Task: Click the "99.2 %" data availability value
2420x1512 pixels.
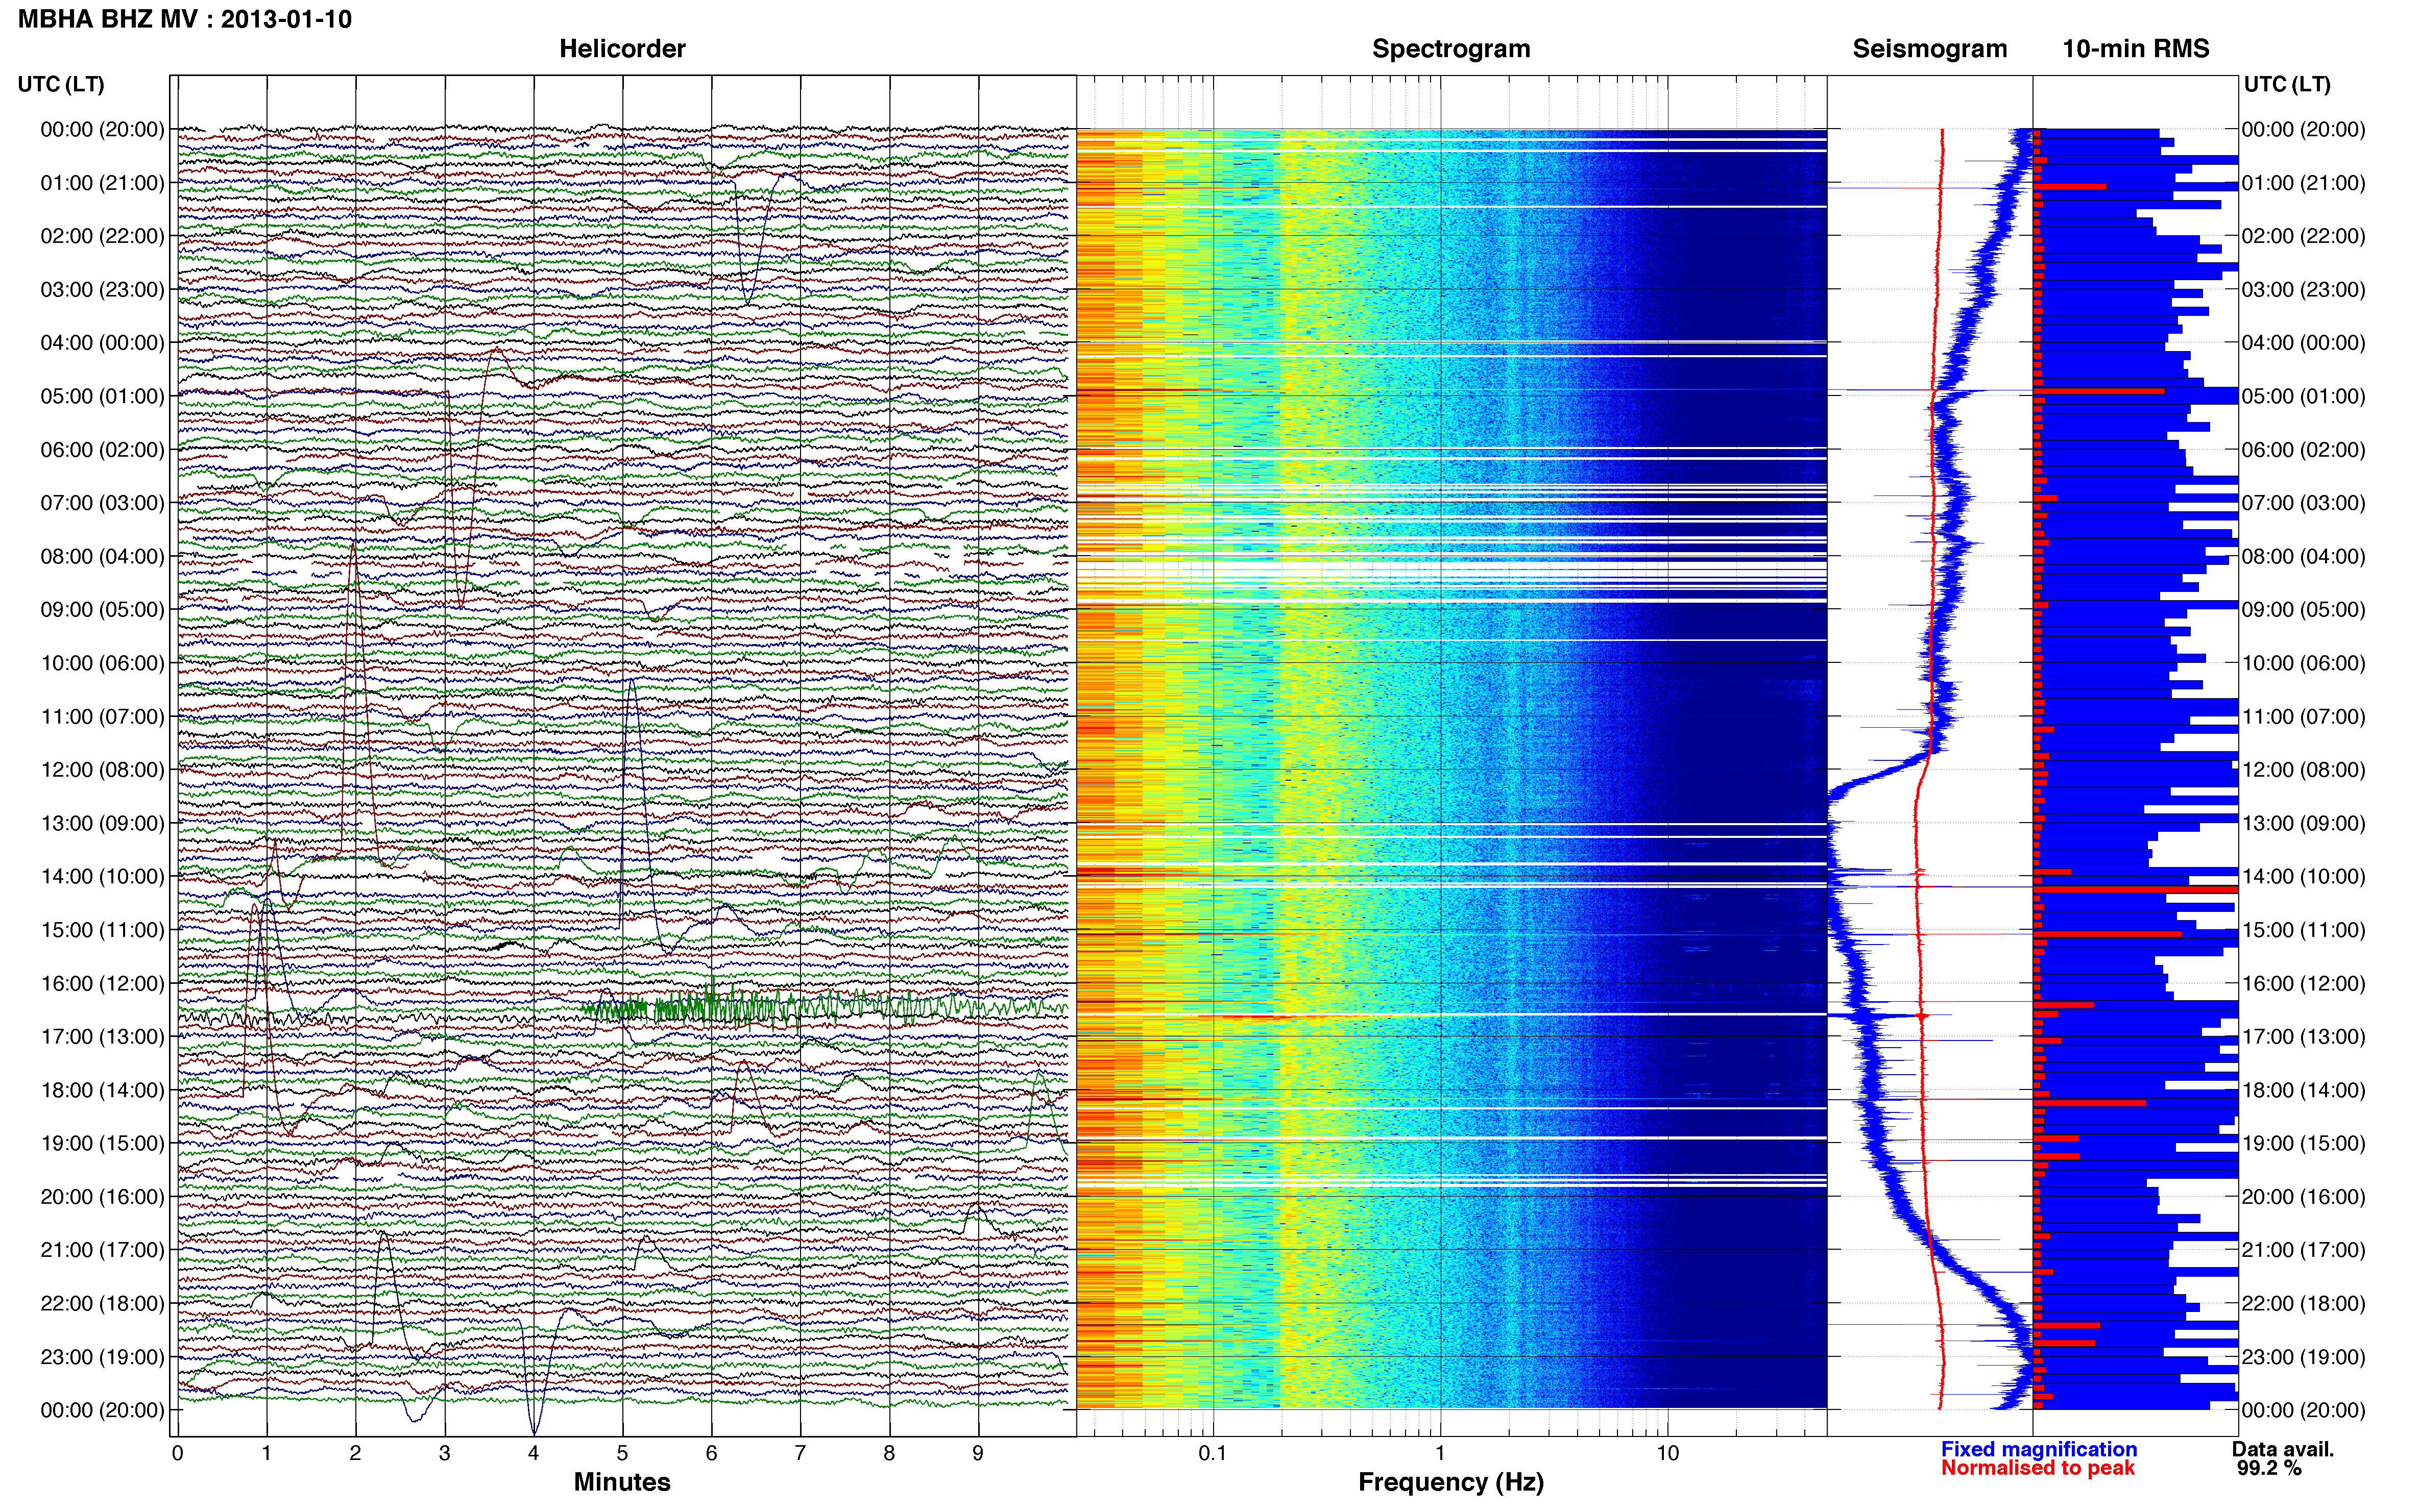Action: click(2269, 1468)
